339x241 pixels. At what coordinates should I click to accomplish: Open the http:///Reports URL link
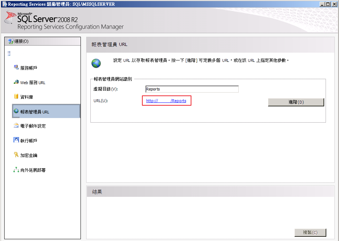[x=166, y=101]
